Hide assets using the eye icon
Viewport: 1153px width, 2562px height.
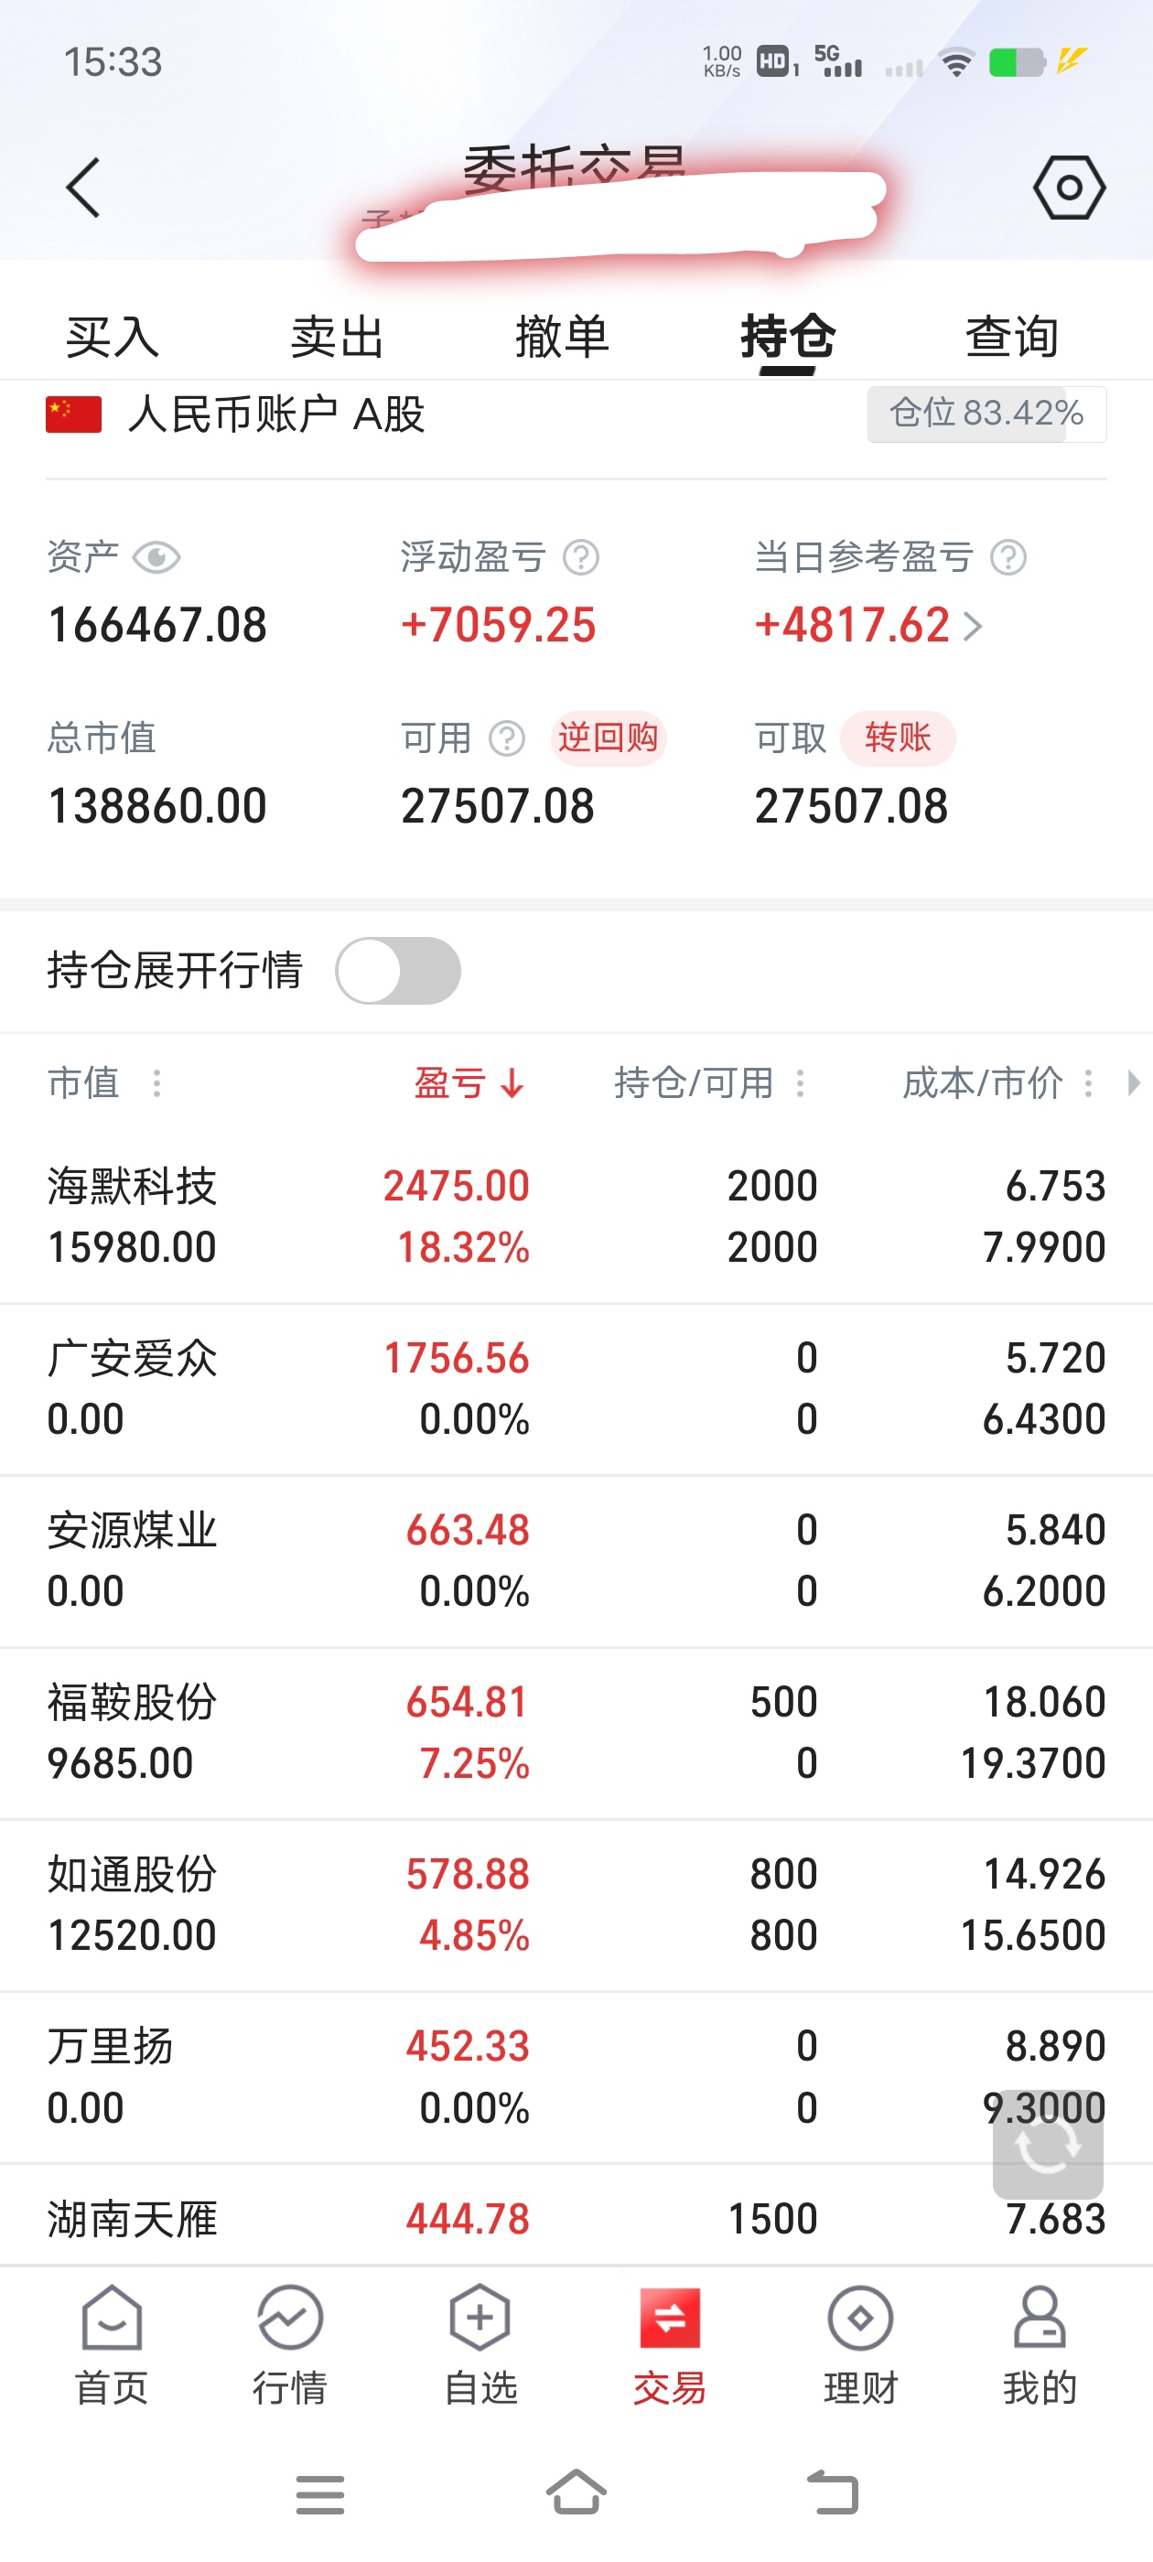156,557
